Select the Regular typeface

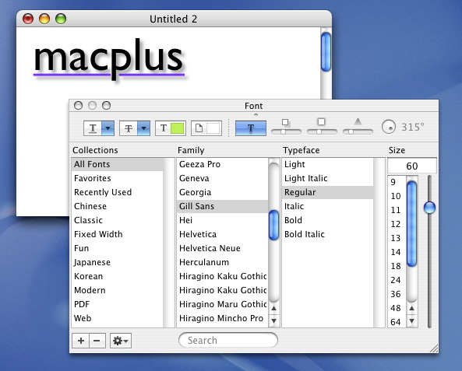click(328, 192)
